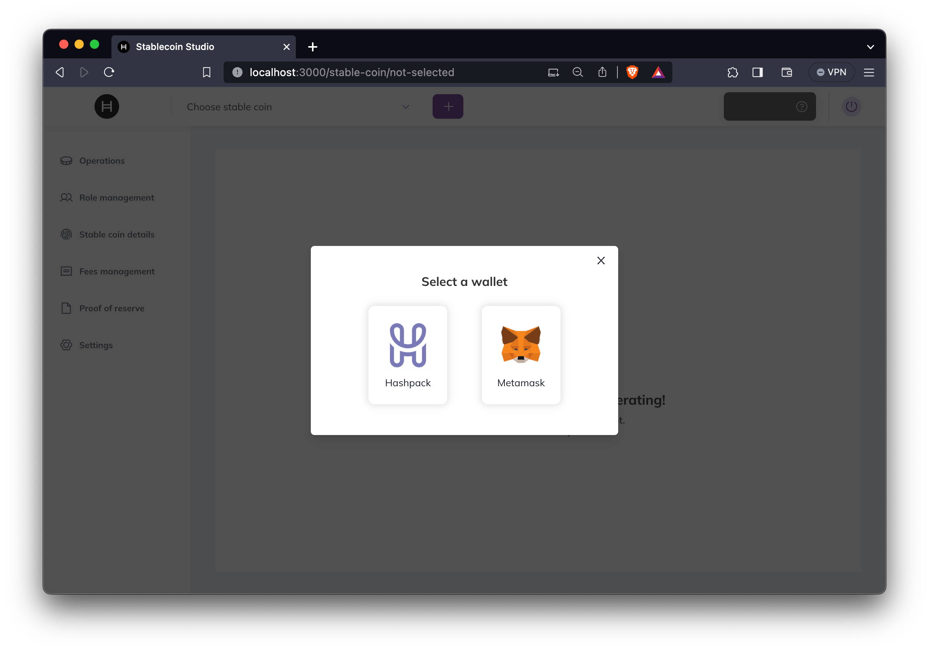929x651 pixels.
Task: Click the zoom out magnifier icon
Action: coord(578,72)
